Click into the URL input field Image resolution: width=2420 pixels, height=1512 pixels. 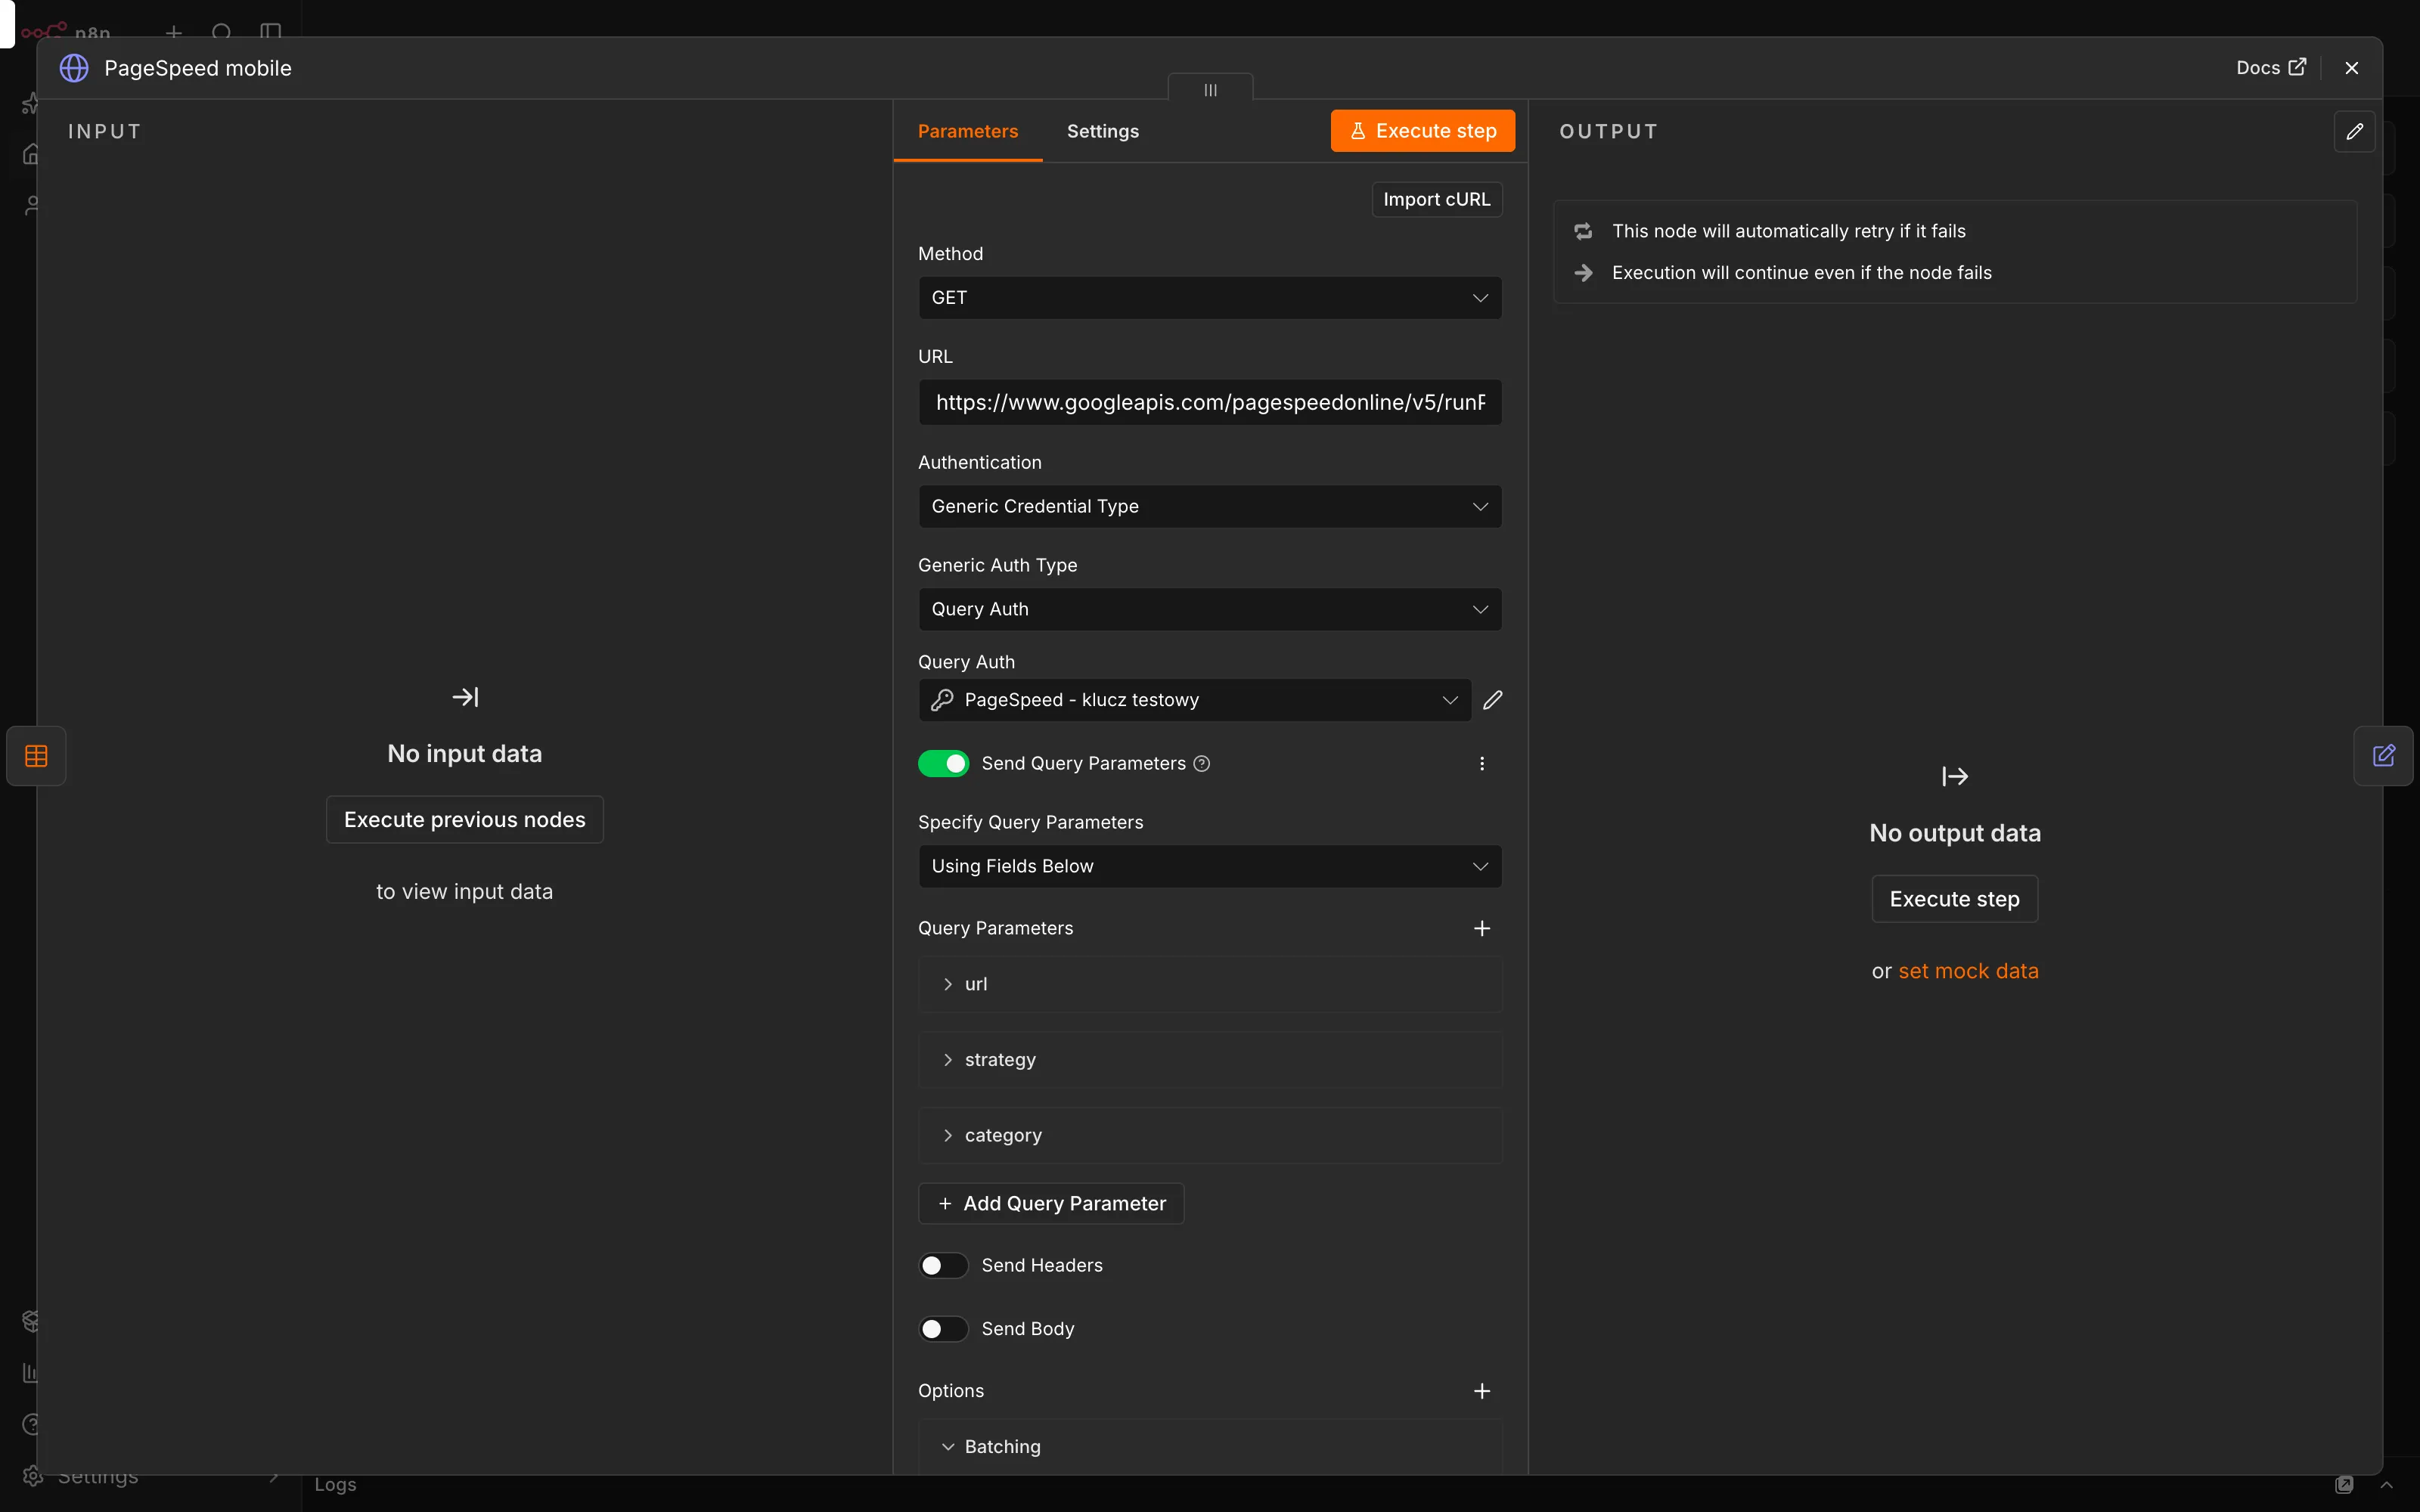pyautogui.click(x=1210, y=403)
